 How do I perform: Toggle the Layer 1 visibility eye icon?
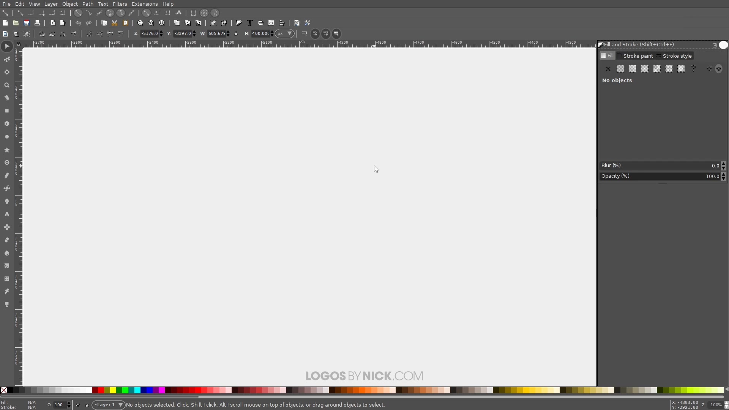click(78, 405)
